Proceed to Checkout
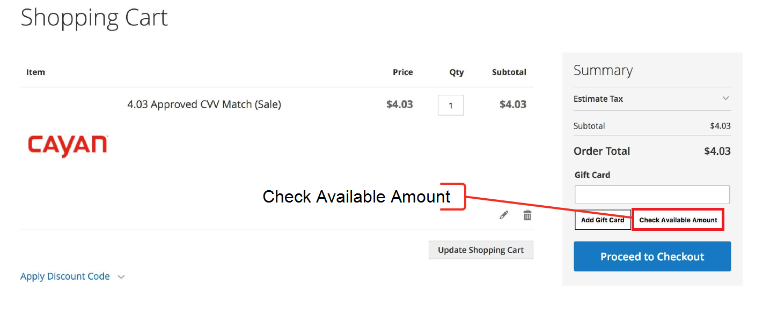 click(x=652, y=257)
